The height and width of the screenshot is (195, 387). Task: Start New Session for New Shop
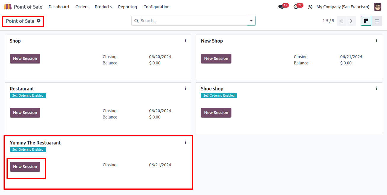216,58
